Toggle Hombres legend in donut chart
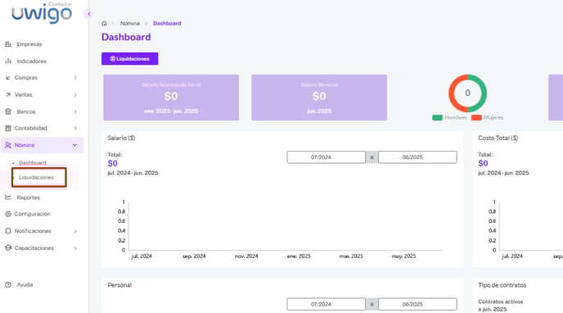Image resolution: width=563 pixels, height=313 pixels. 449,117
